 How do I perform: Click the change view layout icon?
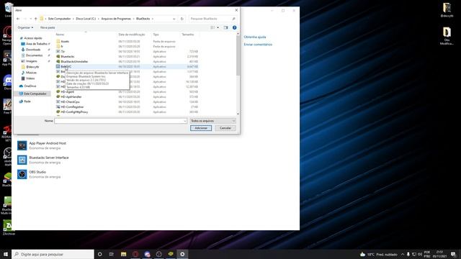tap(212, 27)
